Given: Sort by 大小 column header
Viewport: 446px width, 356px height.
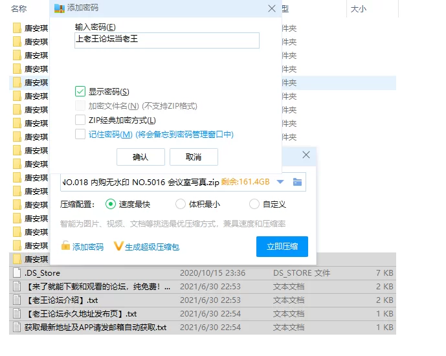Looking at the screenshot, I should 359,9.
